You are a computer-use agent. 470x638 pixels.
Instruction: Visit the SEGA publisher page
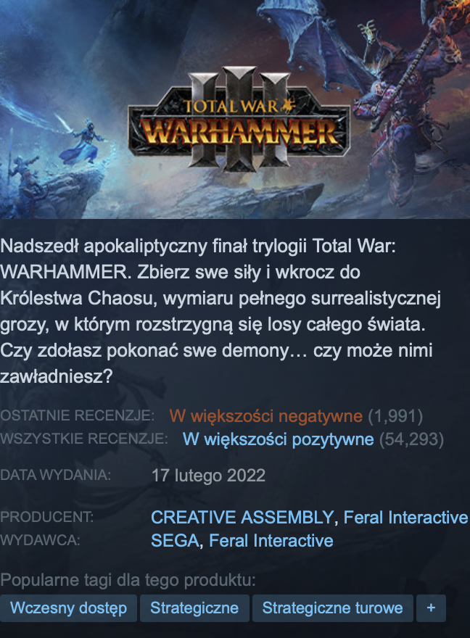click(175, 541)
